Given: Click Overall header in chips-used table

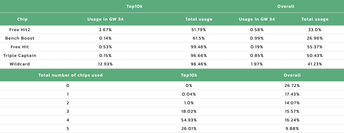Looking at the screenshot, I should (x=292, y=75).
